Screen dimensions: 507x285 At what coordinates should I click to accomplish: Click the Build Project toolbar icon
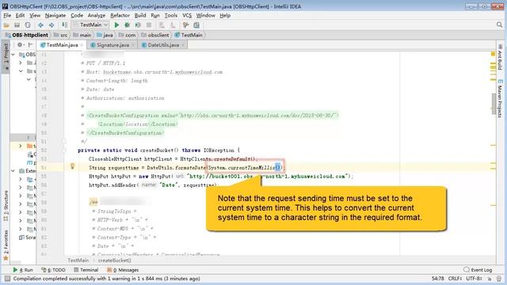click(65, 25)
